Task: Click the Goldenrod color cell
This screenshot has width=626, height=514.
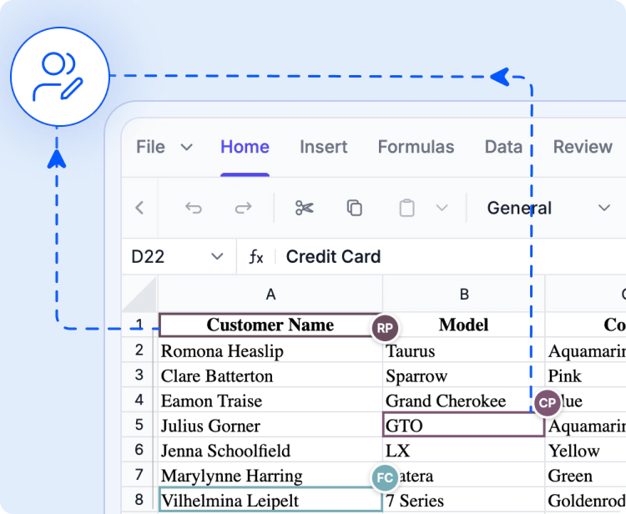Action: tap(586, 500)
